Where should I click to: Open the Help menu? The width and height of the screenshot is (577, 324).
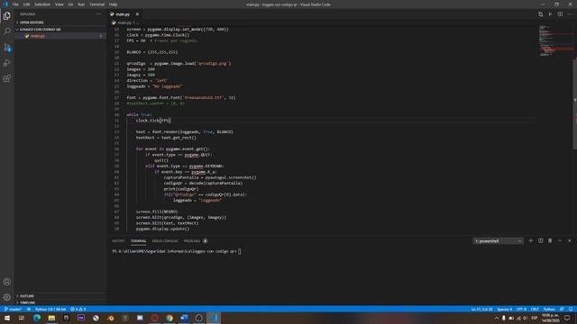114,4
